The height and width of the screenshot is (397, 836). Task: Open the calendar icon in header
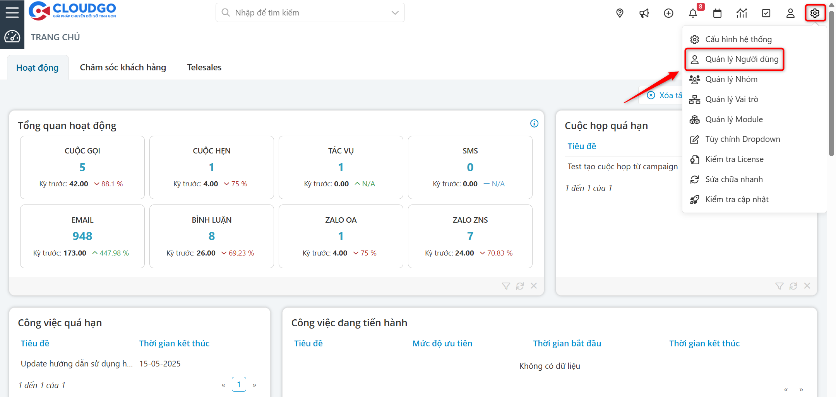pos(717,13)
